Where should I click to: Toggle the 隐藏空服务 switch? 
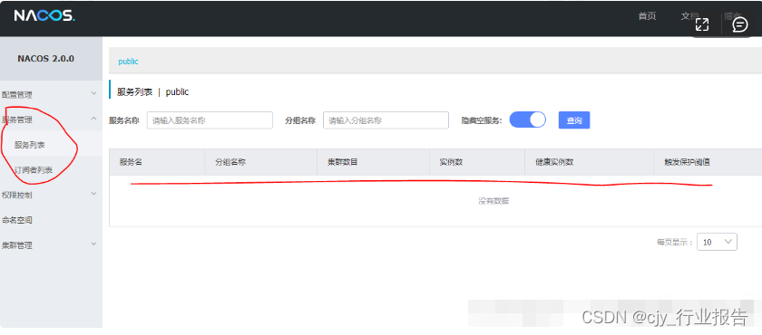coord(527,120)
